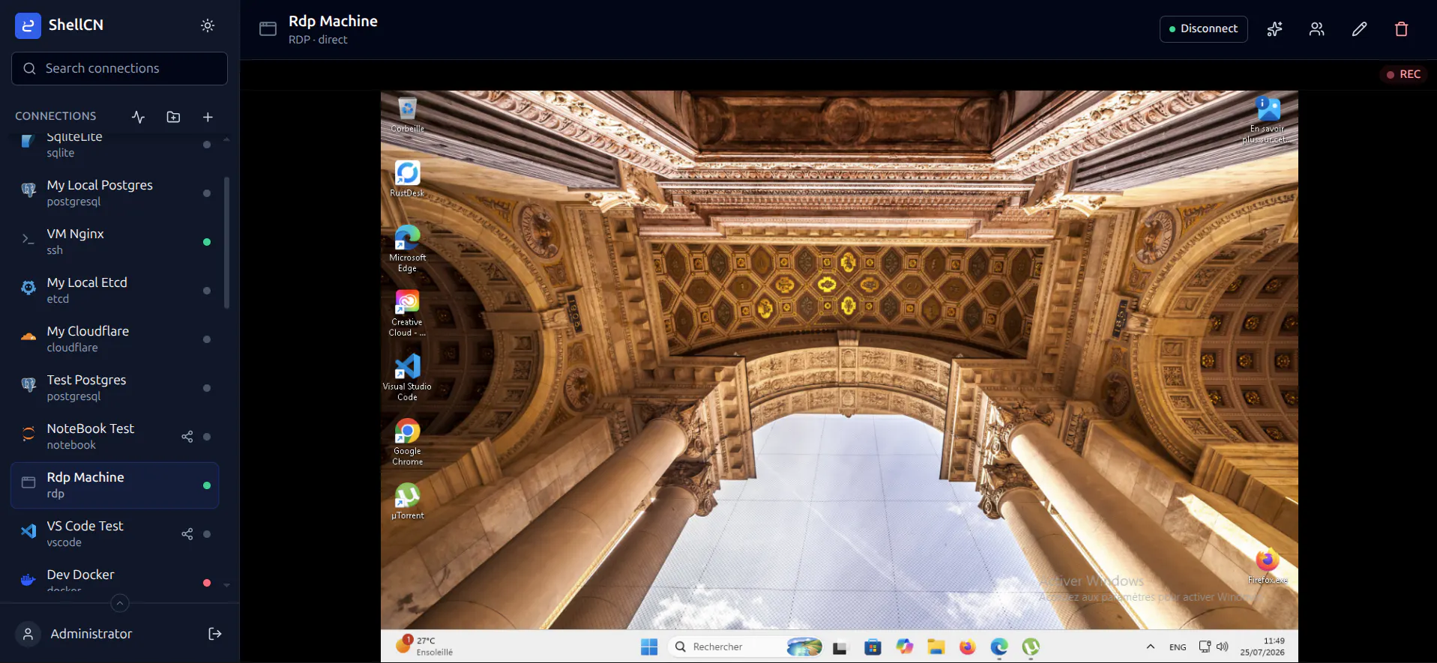Collapse the sidebar user panel chevron
This screenshot has width=1437, height=663.
pos(119,603)
